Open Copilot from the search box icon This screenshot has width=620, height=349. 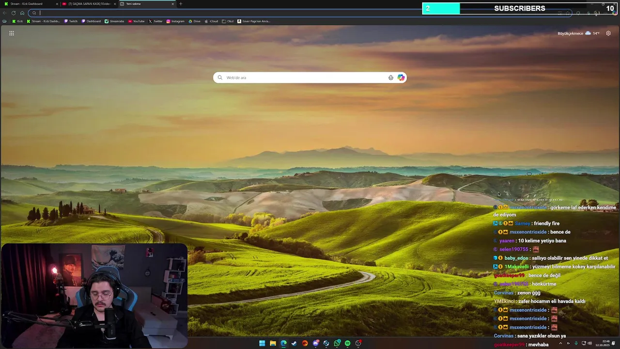click(x=401, y=78)
